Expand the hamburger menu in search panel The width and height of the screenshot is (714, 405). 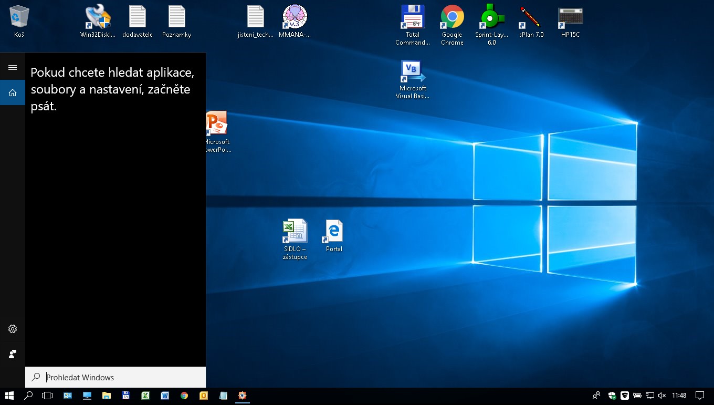(13, 67)
